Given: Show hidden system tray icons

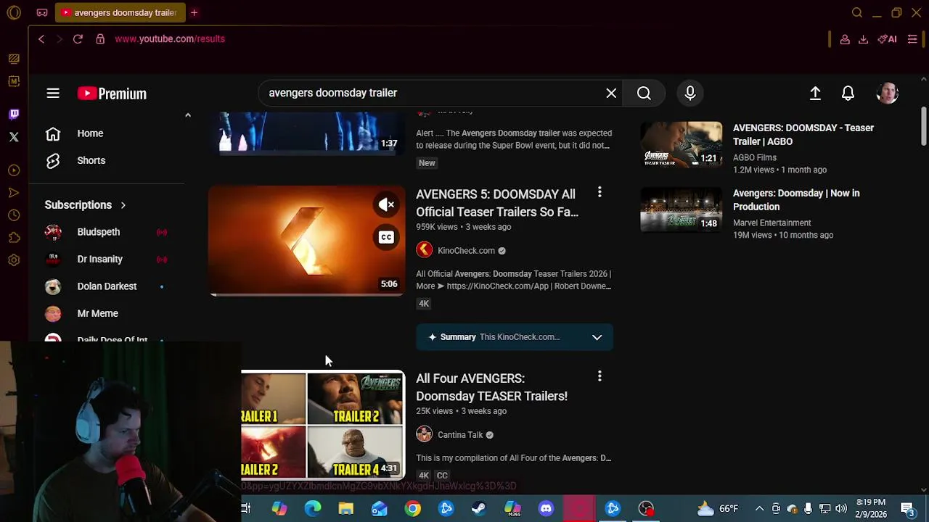Looking at the screenshot, I should point(759,508).
